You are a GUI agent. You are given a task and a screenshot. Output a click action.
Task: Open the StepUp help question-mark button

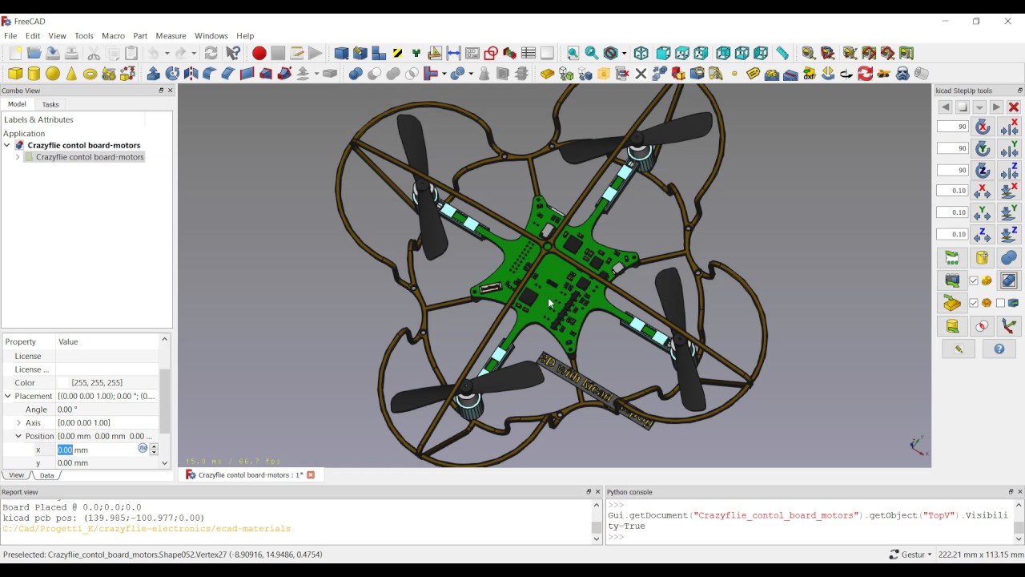999,349
